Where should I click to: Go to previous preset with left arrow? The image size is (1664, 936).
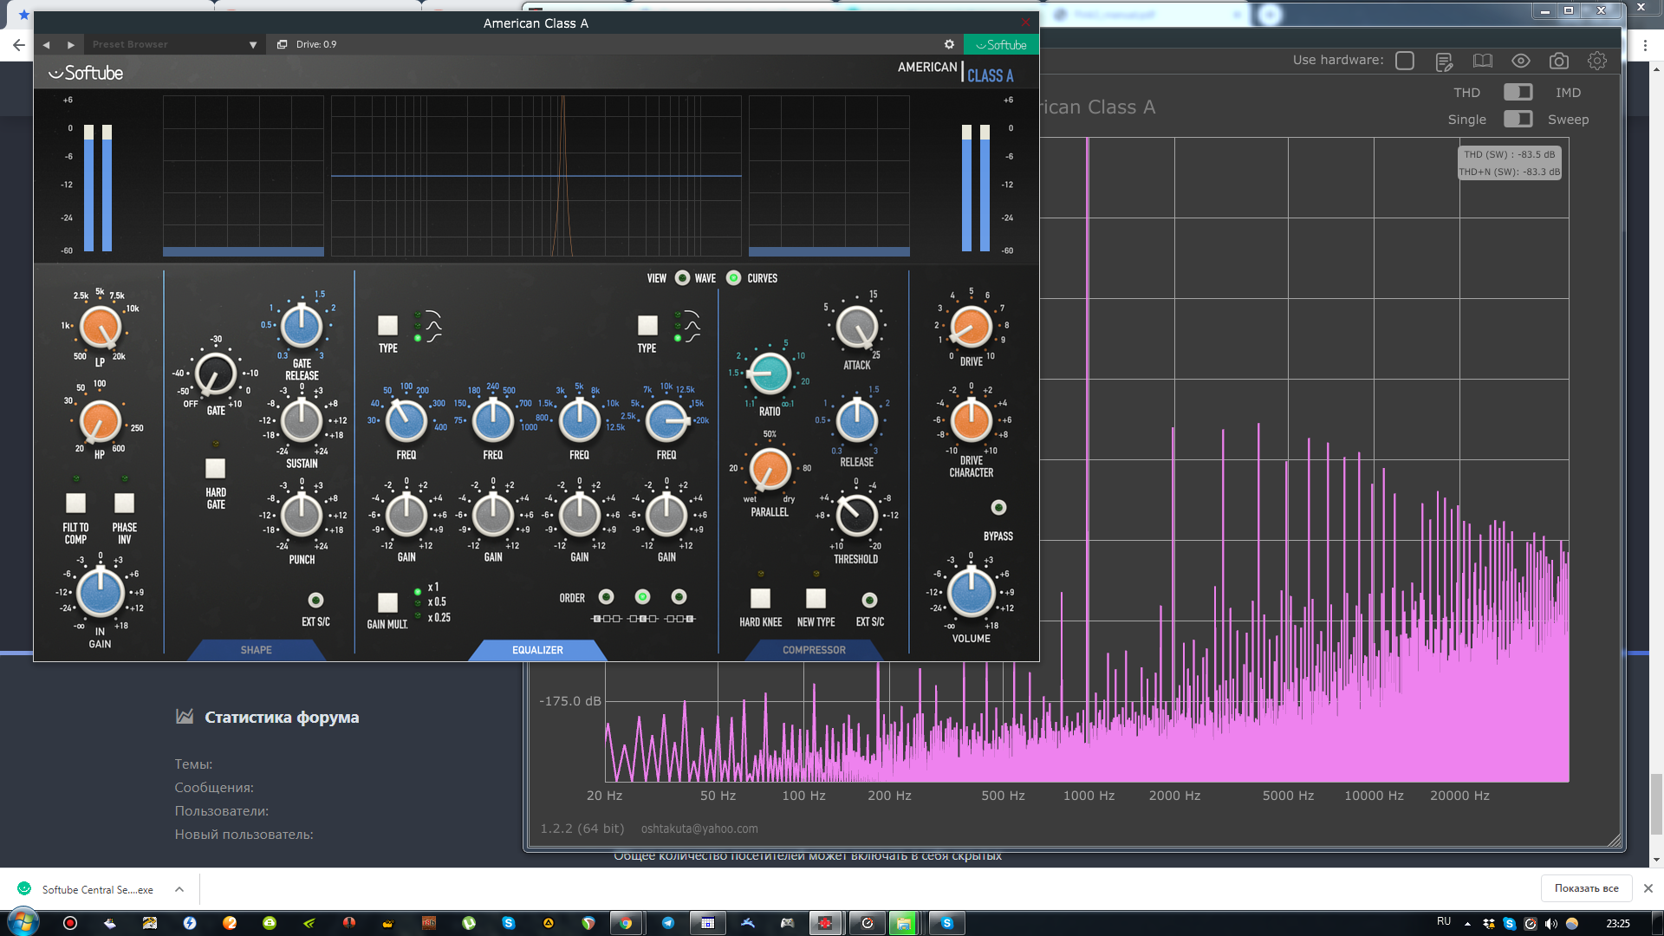coord(47,44)
